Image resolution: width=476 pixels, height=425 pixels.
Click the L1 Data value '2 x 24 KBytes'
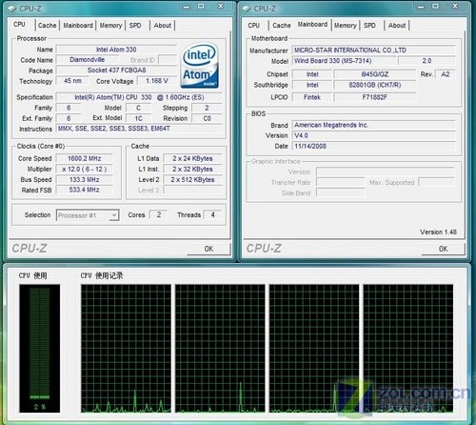[192, 158]
